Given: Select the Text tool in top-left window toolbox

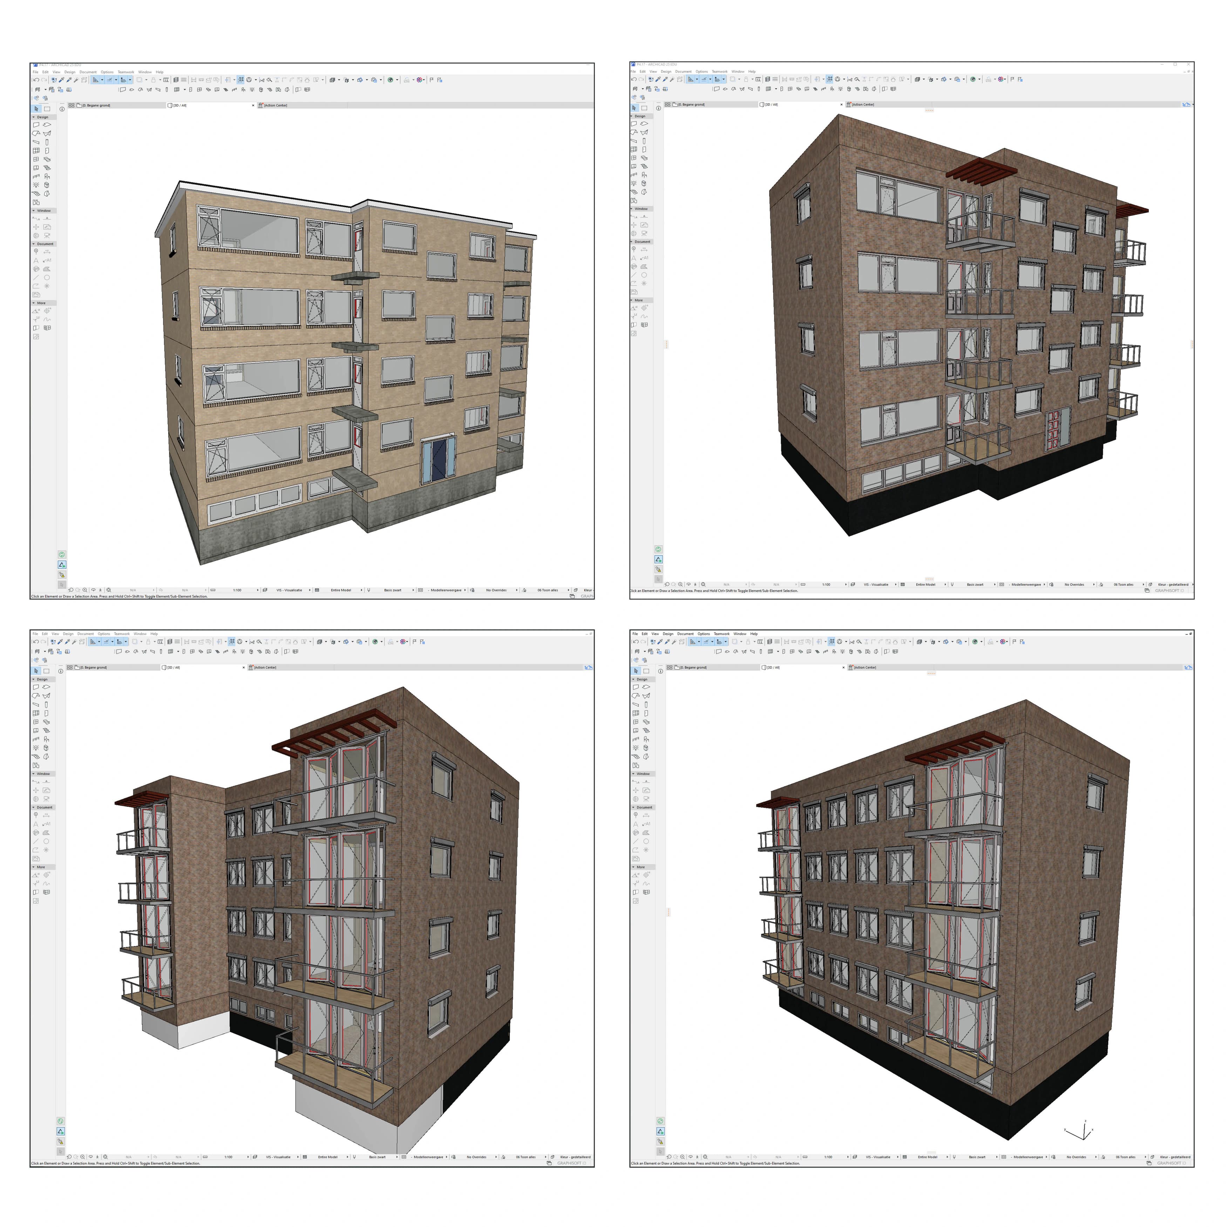Looking at the screenshot, I should (x=36, y=260).
